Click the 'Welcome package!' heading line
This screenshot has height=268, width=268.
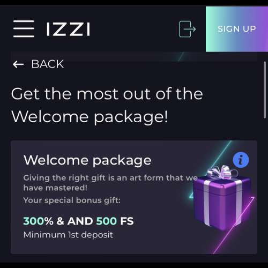[x=90, y=117]
